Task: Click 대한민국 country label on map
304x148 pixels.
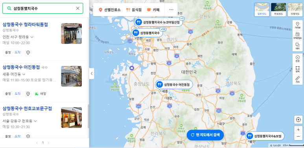Action: (x=189, y=72)
